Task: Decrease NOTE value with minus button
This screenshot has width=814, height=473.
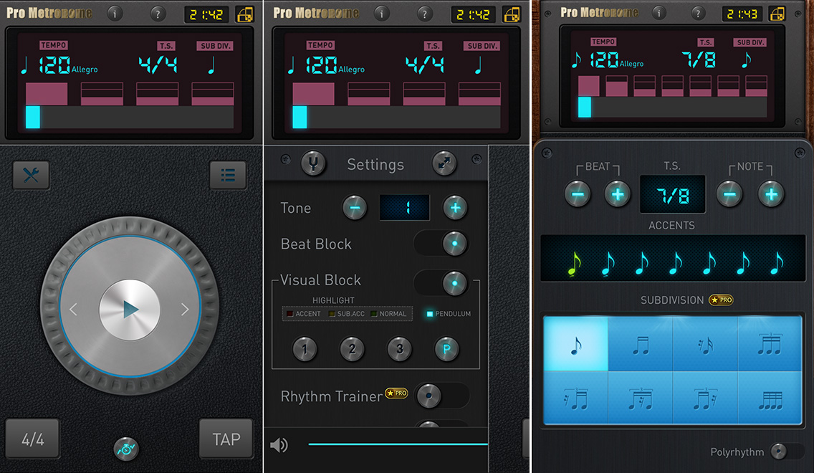Action: point(729,194)
